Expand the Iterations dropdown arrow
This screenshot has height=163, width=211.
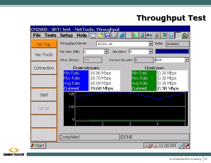coord(151,52)
